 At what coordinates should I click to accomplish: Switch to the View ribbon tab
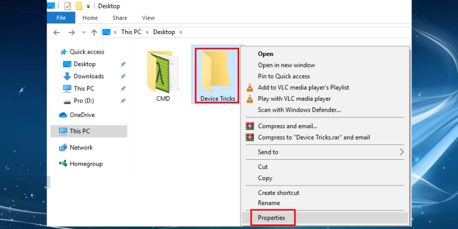(148, 18)
